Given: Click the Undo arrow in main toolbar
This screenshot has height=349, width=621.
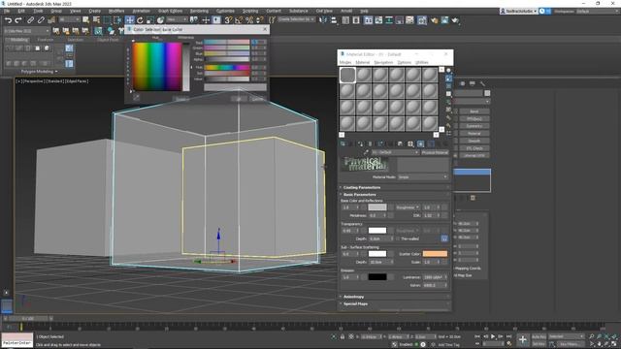Looking at the screenshot, I should click(8, 20).
